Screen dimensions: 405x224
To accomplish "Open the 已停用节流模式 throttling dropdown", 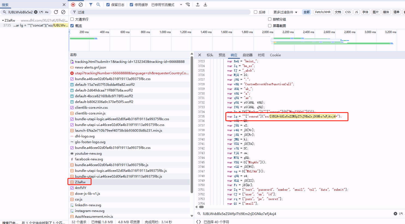I will [167, 5].
